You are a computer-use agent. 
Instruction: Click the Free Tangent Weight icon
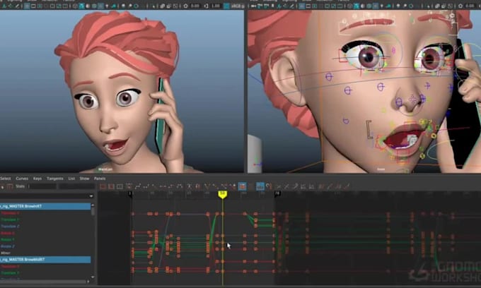coord(224,186)
